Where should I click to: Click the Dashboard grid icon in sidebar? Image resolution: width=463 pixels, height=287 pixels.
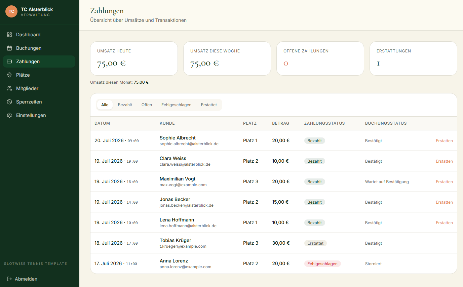coord(9,35)
